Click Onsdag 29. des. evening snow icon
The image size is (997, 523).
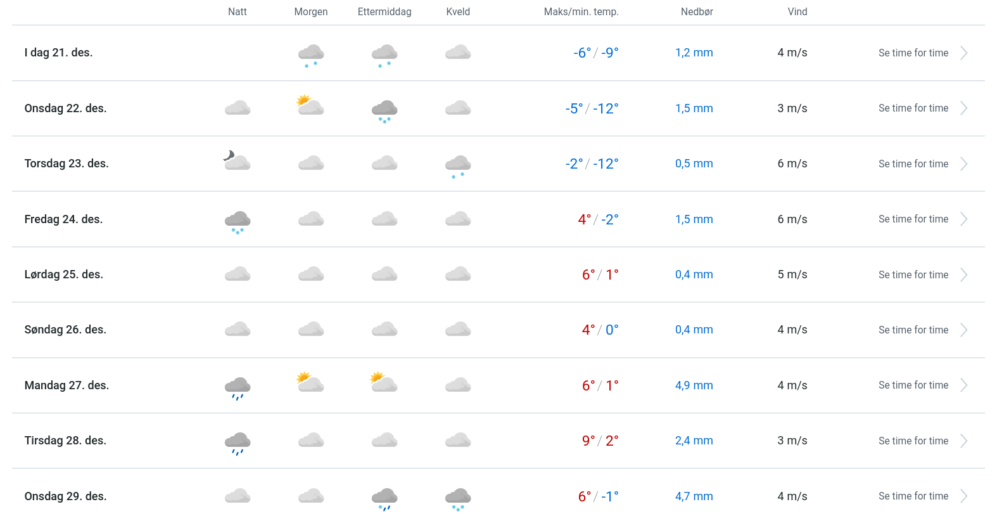458,498
